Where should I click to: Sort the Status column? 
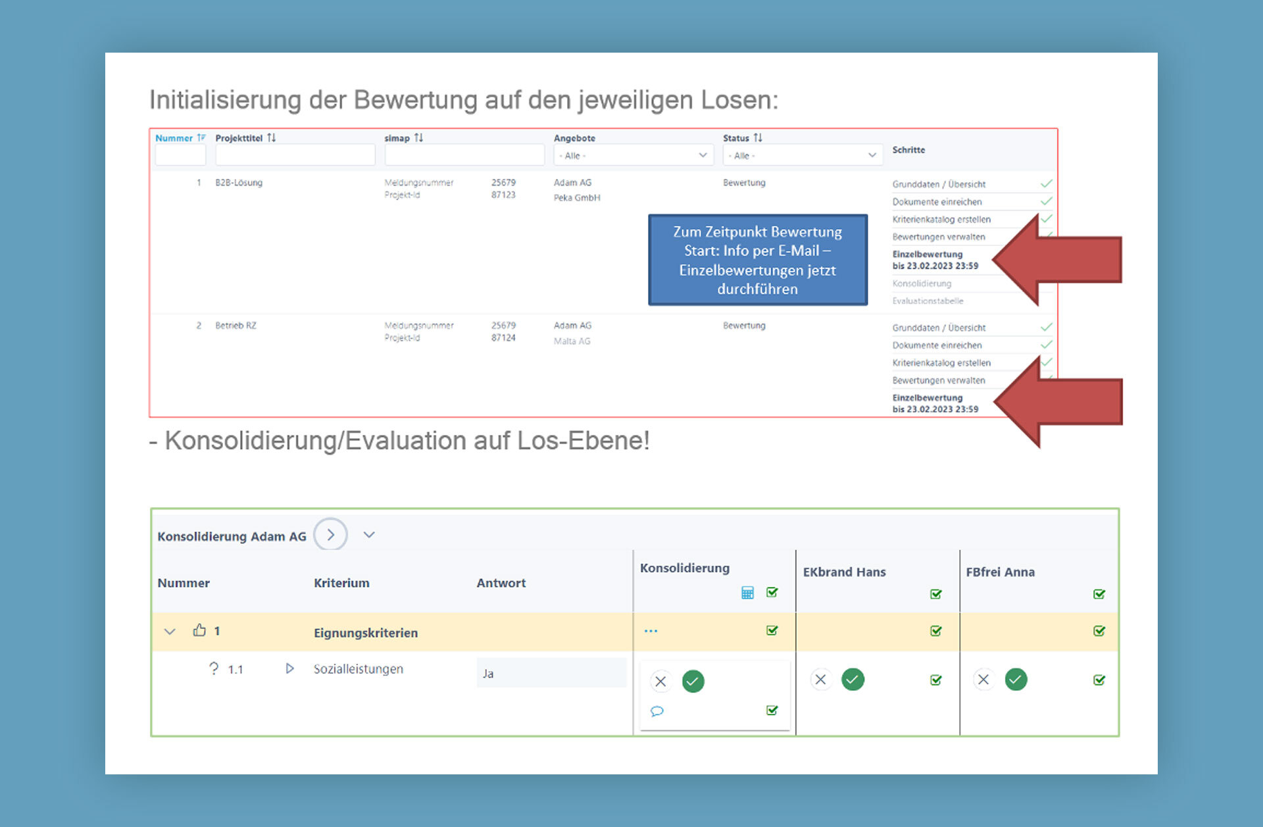point(758,138)
